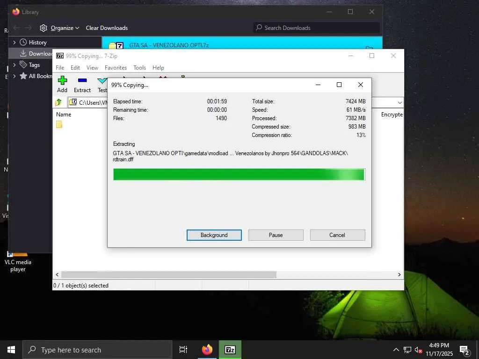Viewport: 479px width, 359px height.
Task: Click Firefox logo in Library title bar
Action: point(16,12)
